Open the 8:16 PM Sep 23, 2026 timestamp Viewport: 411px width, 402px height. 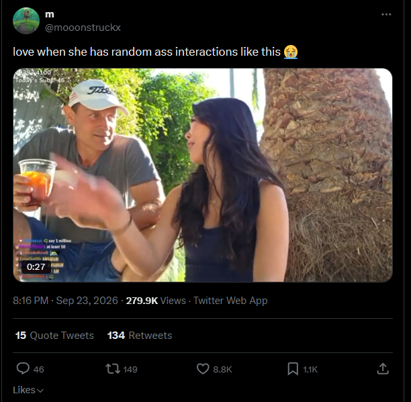65,301
